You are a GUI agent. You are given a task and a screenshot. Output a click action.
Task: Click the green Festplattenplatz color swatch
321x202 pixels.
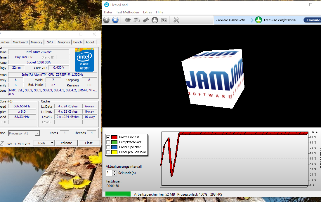[114, 142]
